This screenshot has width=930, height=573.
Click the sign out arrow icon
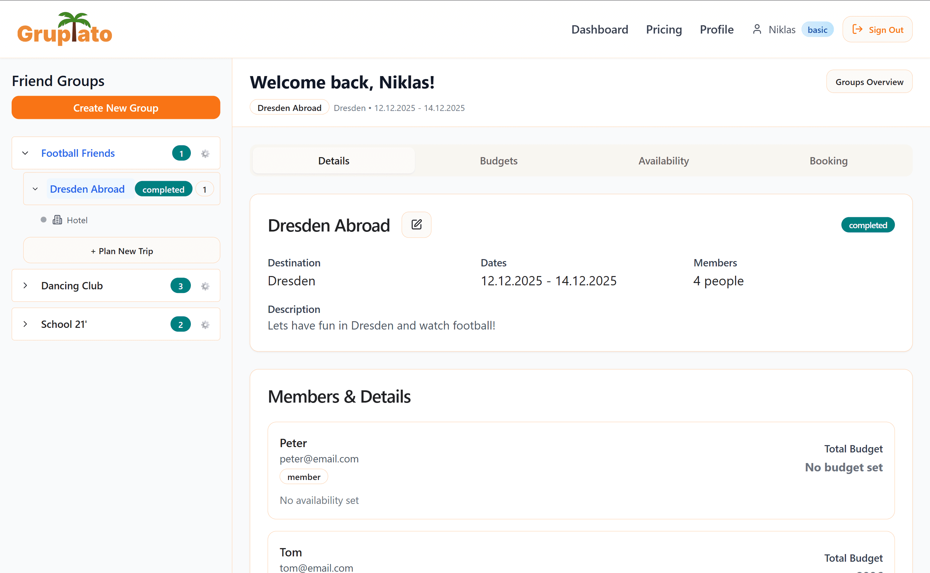coord(858,29)
